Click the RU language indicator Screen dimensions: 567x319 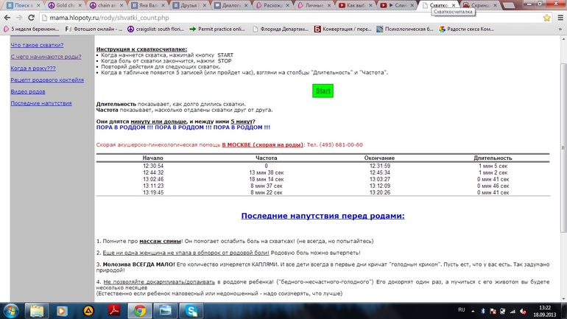click(462, 310)
